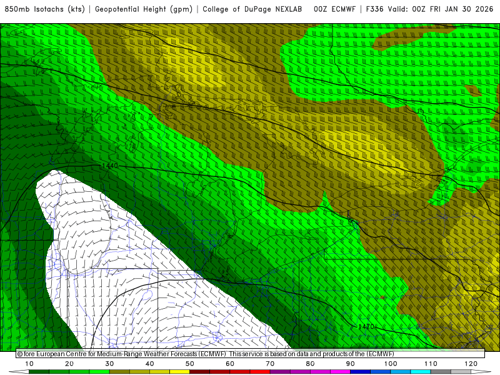This screenshot has height=375, width=500.
Task: Click the 'F336 Valid: 00Z FRI JAN 30 2026' text
Action: pyautogui.click(x=429, y=9)
